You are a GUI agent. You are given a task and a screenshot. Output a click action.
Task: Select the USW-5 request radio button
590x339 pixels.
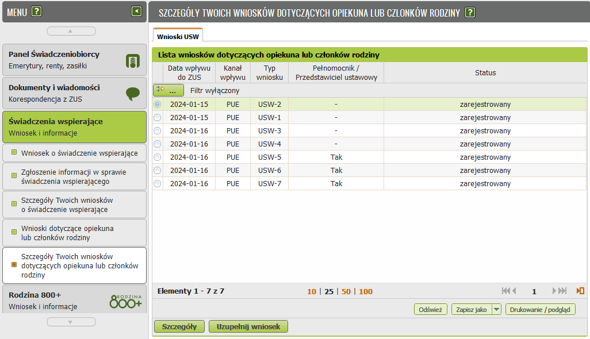point(158,157)
